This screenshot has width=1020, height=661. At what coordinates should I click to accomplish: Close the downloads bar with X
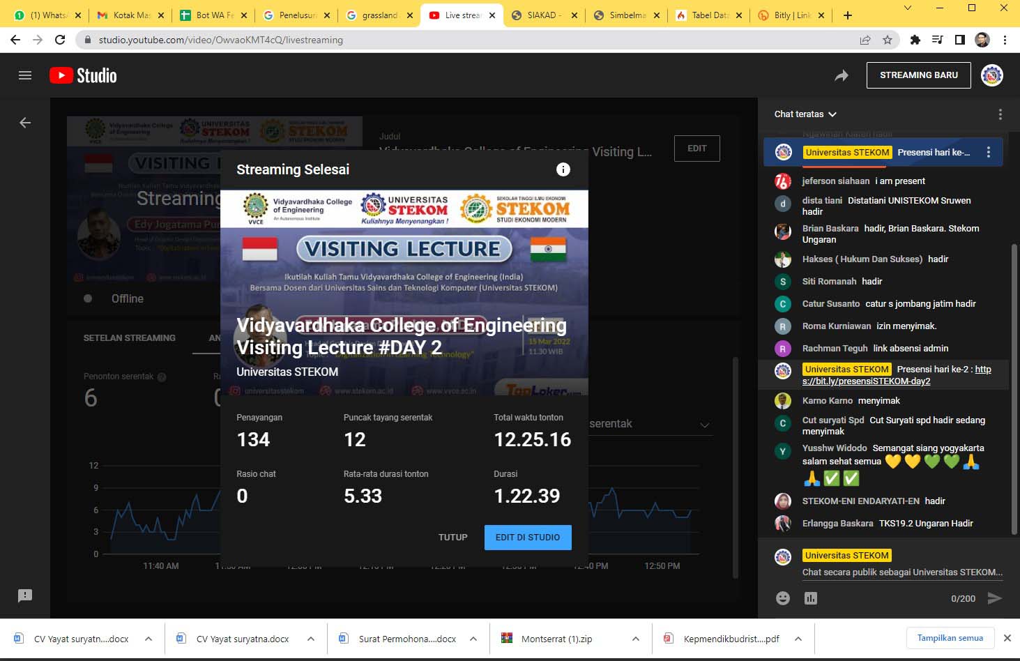click(1007, 638)
